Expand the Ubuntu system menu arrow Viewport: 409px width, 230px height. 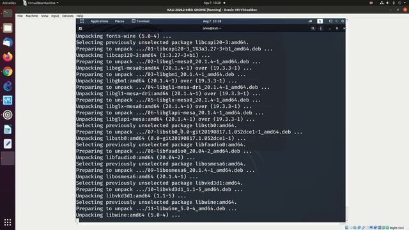point(405,3)
